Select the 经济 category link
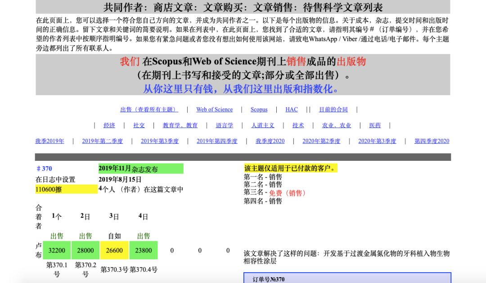The width and height of the screenshot is (486, 283). 109,125
